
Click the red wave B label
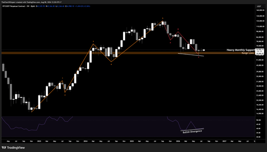click(178, 29)
